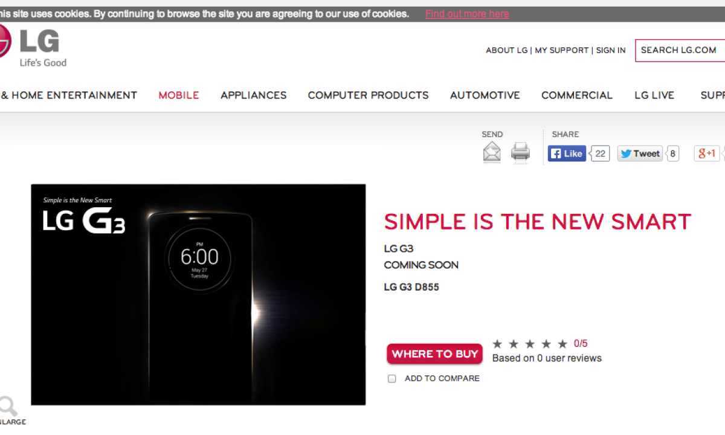Open the Automotive menu

(x=485, y=95)
